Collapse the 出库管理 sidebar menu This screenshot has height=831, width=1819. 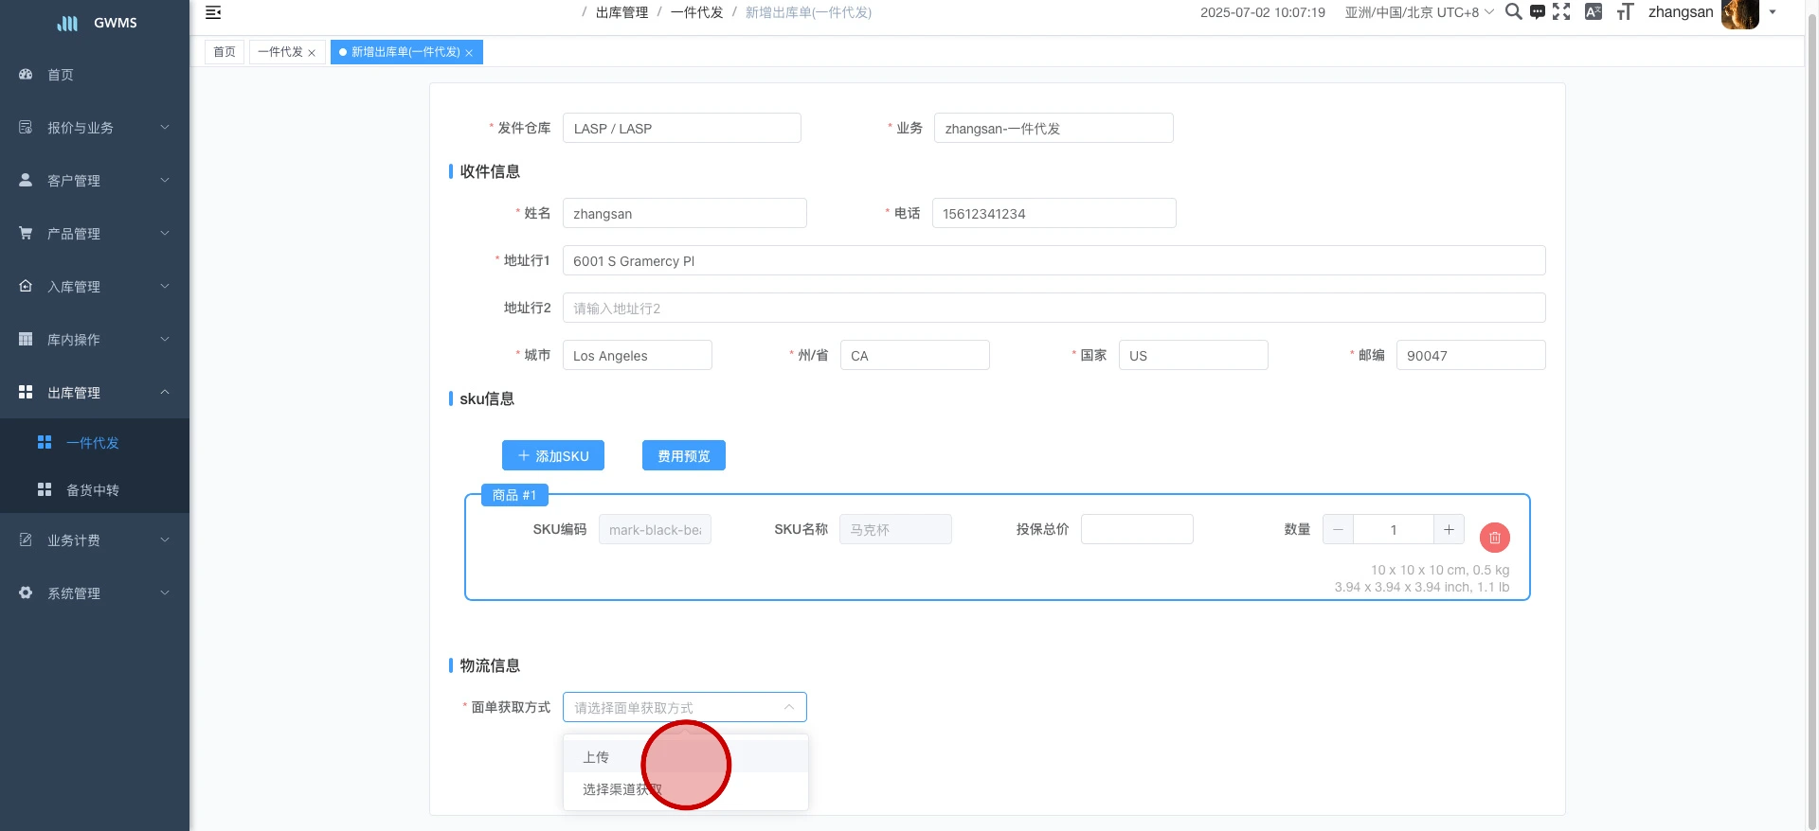(x=94, y=393)
